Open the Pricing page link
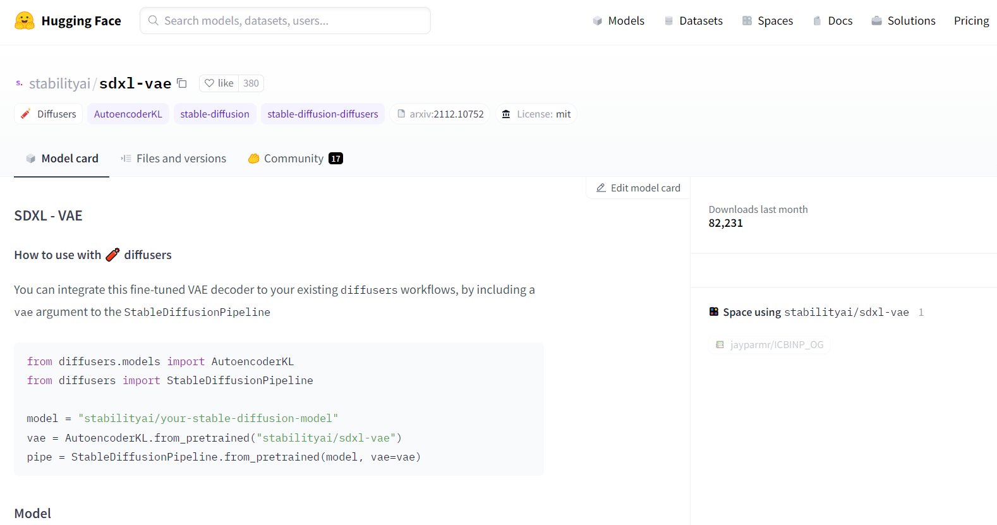997x525 pixels. 971,21
